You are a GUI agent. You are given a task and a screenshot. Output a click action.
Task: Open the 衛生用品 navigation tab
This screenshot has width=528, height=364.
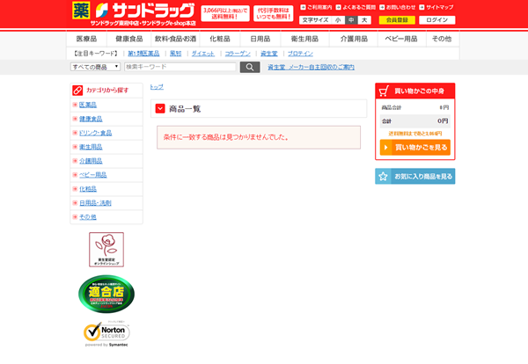(304, 39)
